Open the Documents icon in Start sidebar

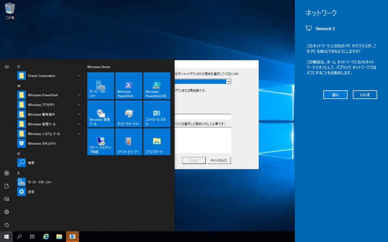[x=6, y=186]
